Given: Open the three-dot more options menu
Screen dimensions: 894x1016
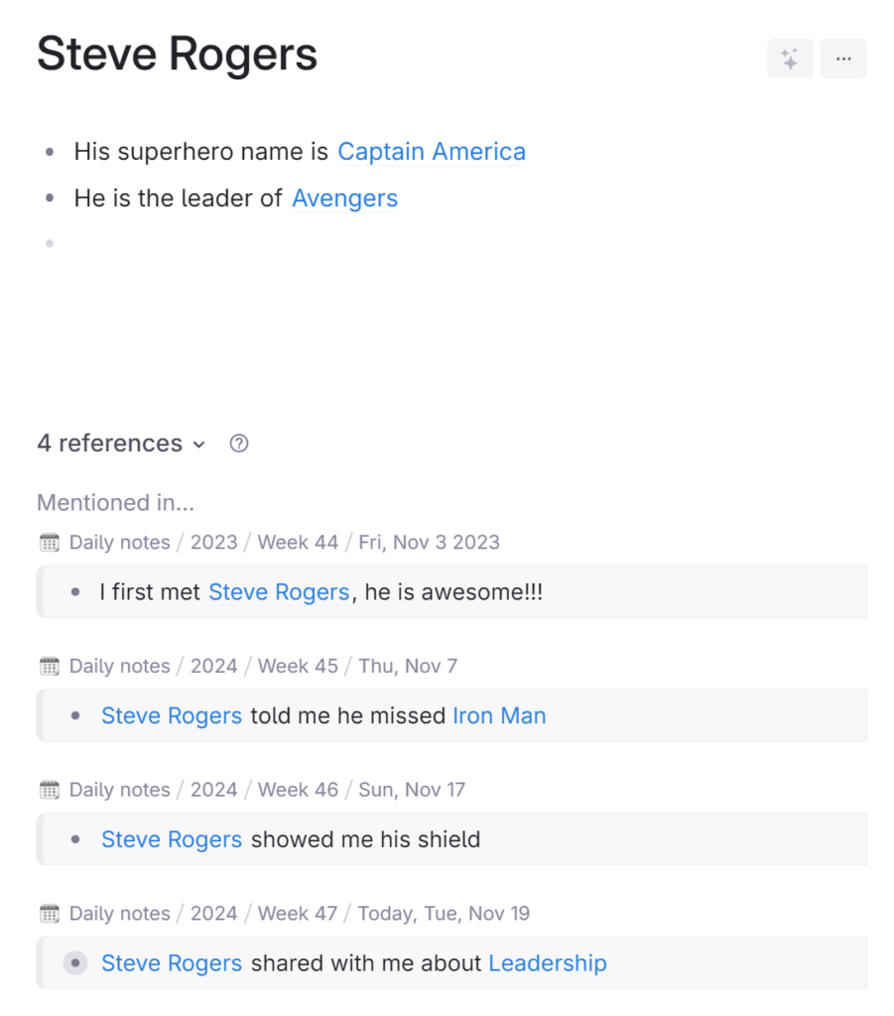Looking at the screenshot, I should (843, 59).
